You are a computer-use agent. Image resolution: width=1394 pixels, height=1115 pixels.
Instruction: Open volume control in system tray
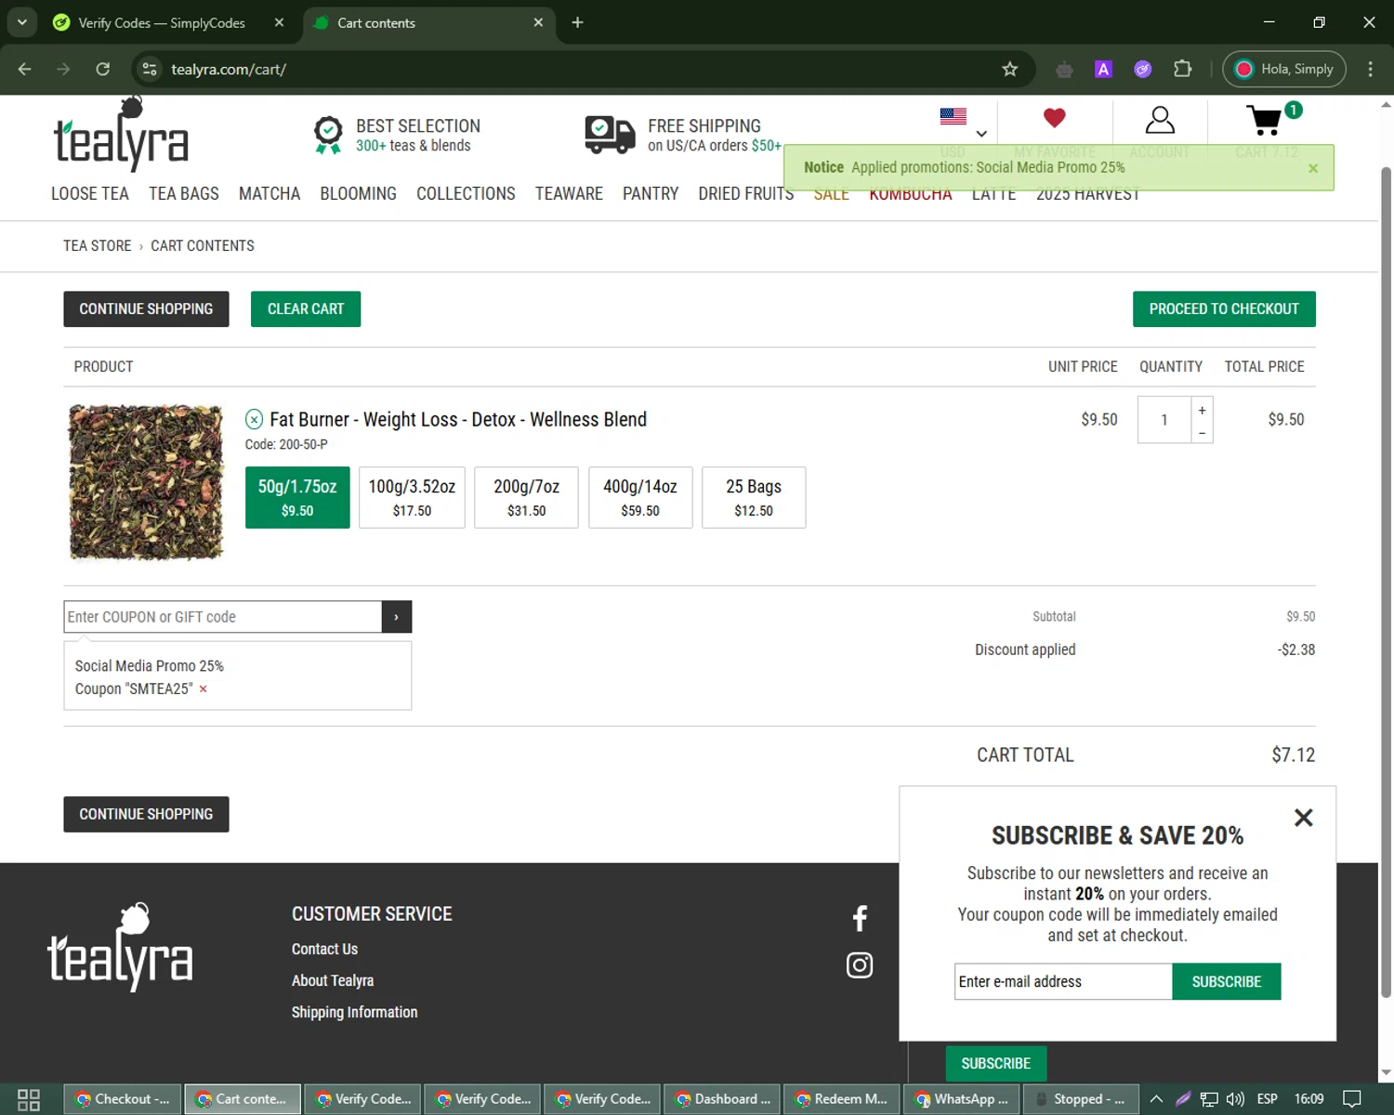coord(1235,1099)
